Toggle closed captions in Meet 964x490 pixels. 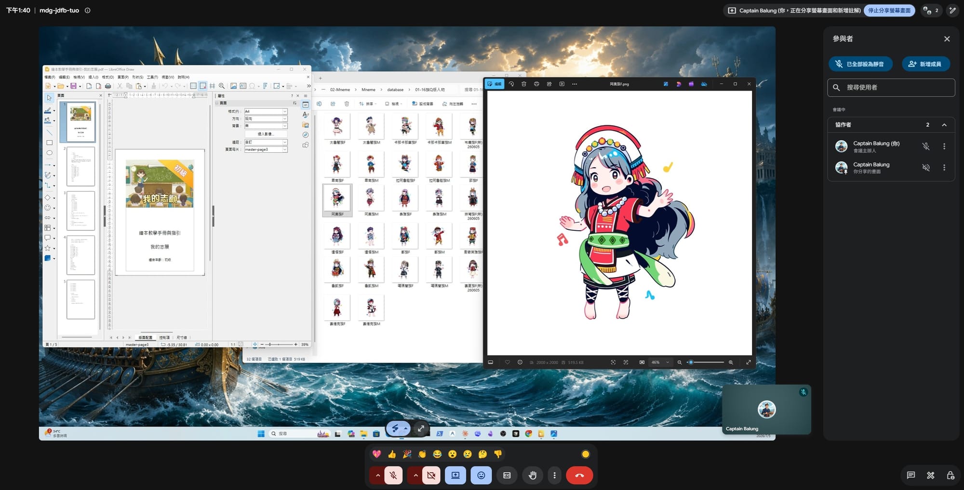(507, 476)
